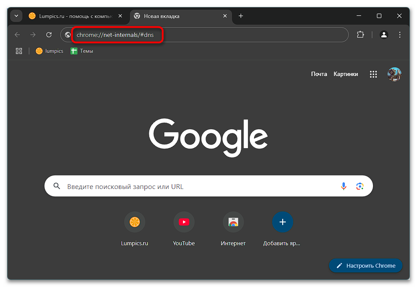Open the Интернет shortcut tile
This screenshot has width=417, height=287.
pos(233,229)
